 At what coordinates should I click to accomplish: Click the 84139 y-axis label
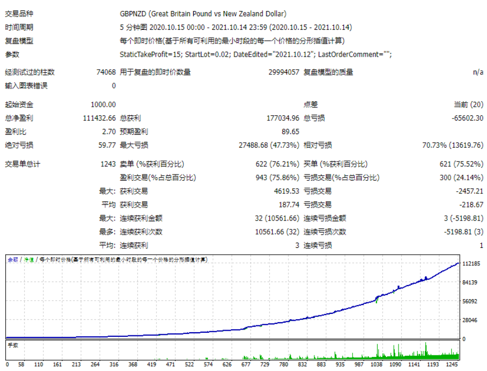(x=470, y=282)
